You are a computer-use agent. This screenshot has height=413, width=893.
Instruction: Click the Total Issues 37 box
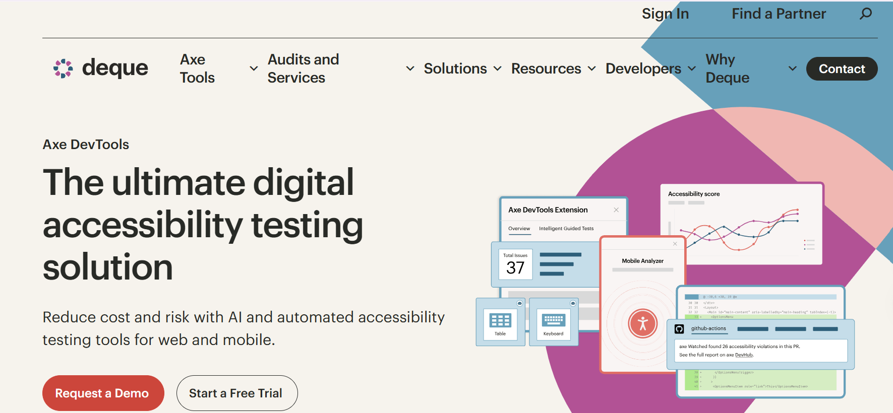(515, 264)
